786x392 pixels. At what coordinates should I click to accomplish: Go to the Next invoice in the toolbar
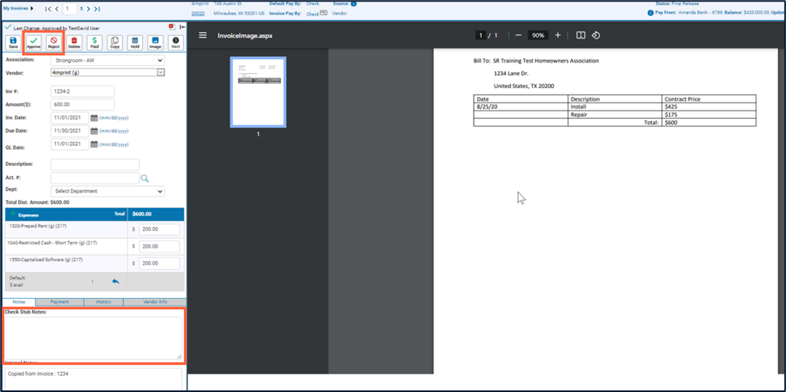tap(176, 42)
